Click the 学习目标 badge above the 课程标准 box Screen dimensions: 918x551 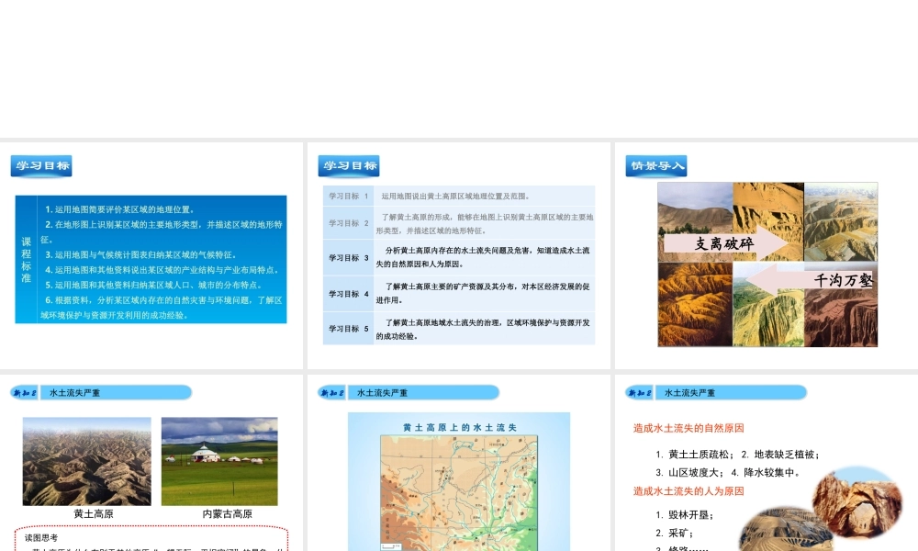41,166
